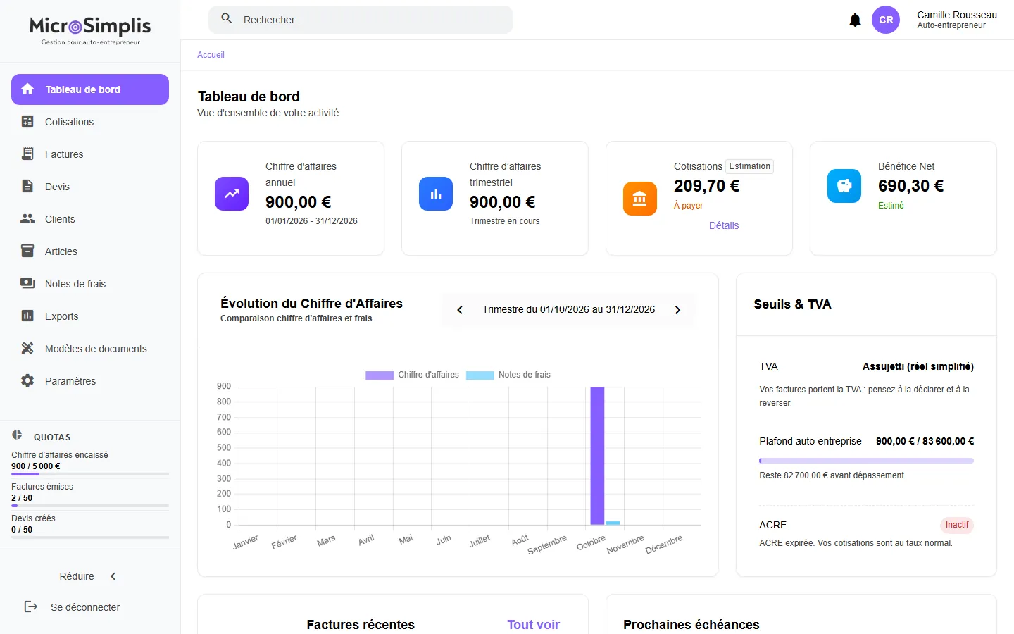This screenshot has width=1014, height=634.
Task: Click the purple Octobre revenue bar
Action: (597, 456)
